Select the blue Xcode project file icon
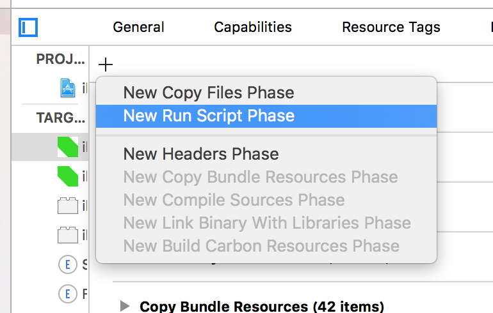The image size is (493, 313). 68,88
